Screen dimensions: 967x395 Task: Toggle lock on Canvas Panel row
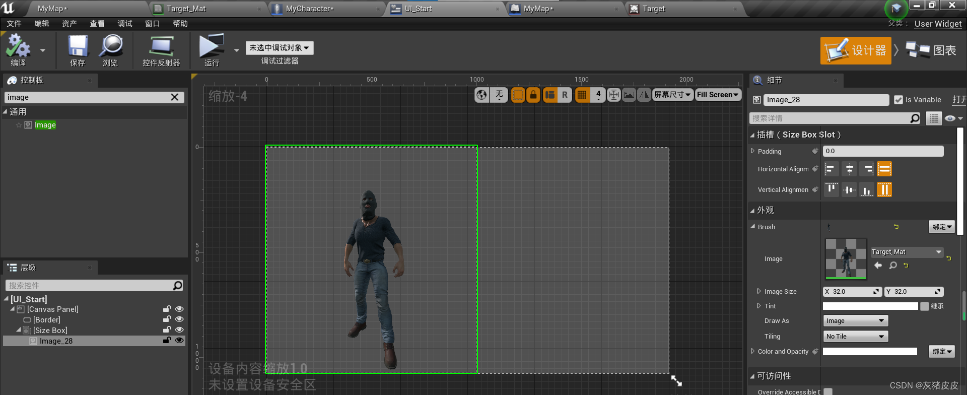click(x=167, y=309)
